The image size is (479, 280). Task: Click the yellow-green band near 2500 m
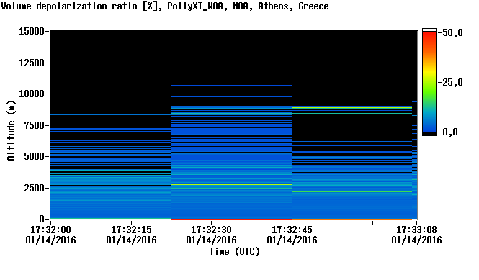(x=231, y=184)
